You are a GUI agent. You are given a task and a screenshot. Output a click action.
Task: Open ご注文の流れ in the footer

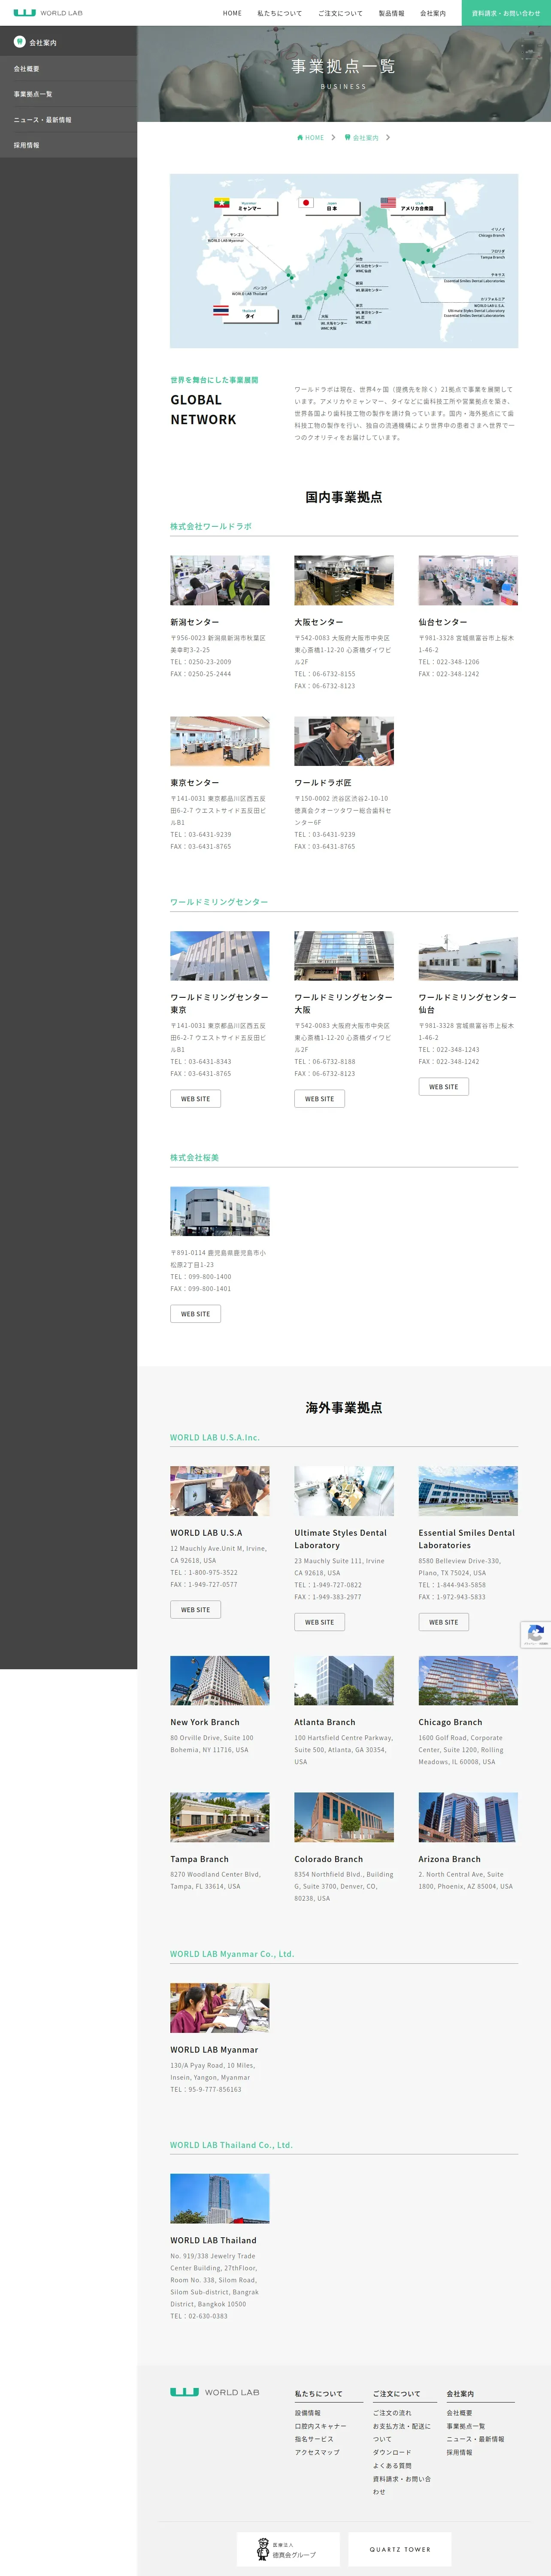coord(392,2413)
